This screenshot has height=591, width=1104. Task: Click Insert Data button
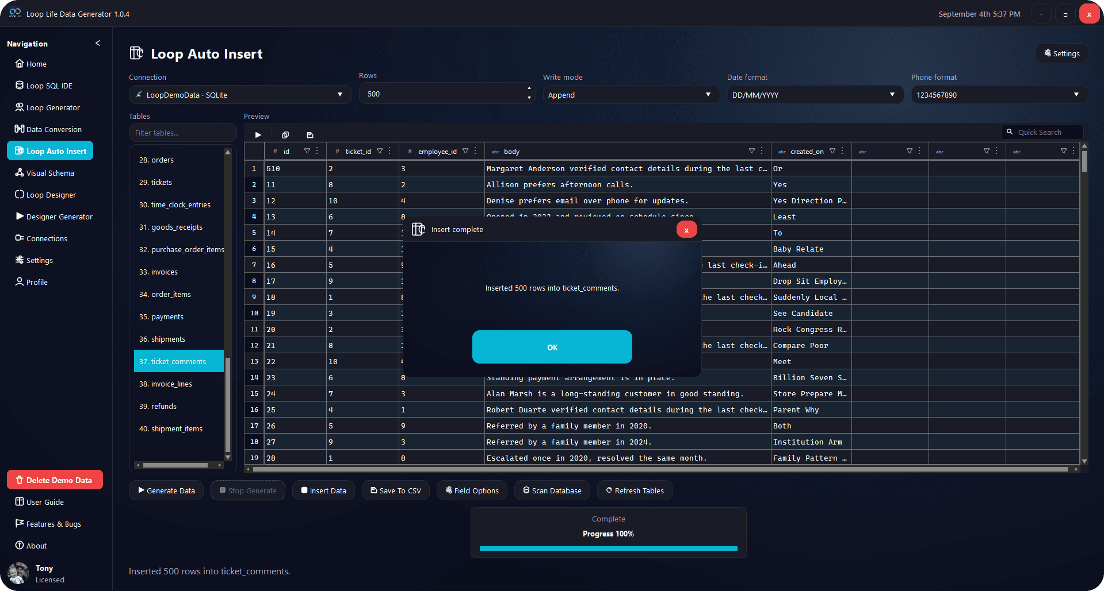coord(324,490)
